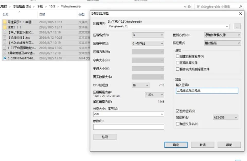Click the 输入密码 password field

[x=207, y=91]
